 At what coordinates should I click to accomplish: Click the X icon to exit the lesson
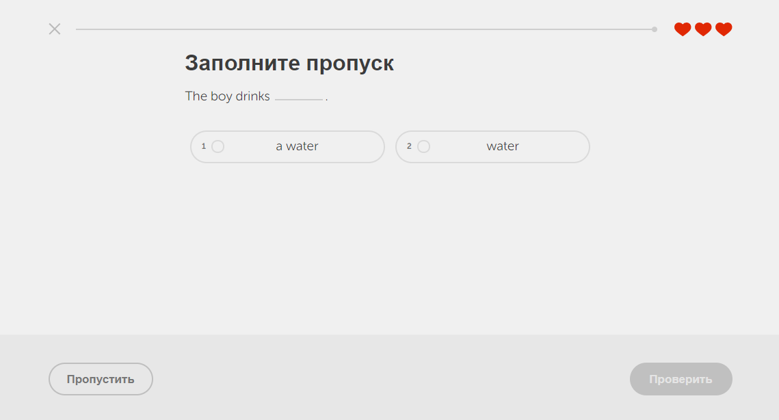point(54,29)
